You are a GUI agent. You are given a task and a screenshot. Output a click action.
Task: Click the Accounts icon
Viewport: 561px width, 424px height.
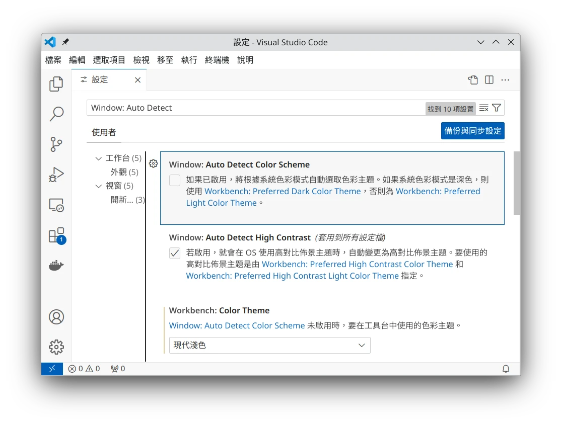click(56, 317)
